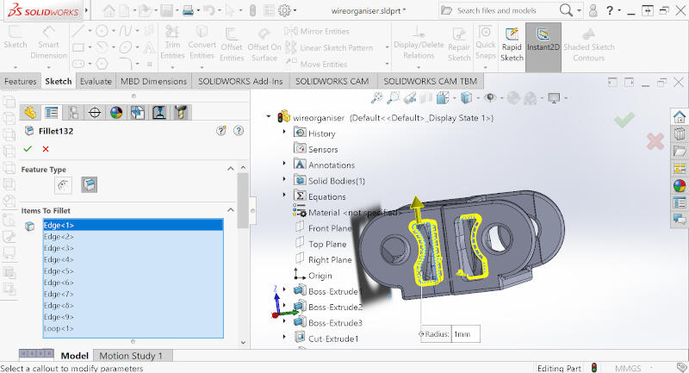
Task: Expand the Solid Bodies(1) node
Action: click(284, 179)
